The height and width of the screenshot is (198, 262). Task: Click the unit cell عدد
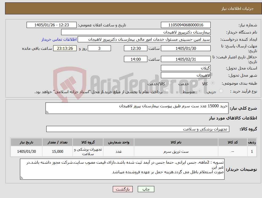(119, 151)
